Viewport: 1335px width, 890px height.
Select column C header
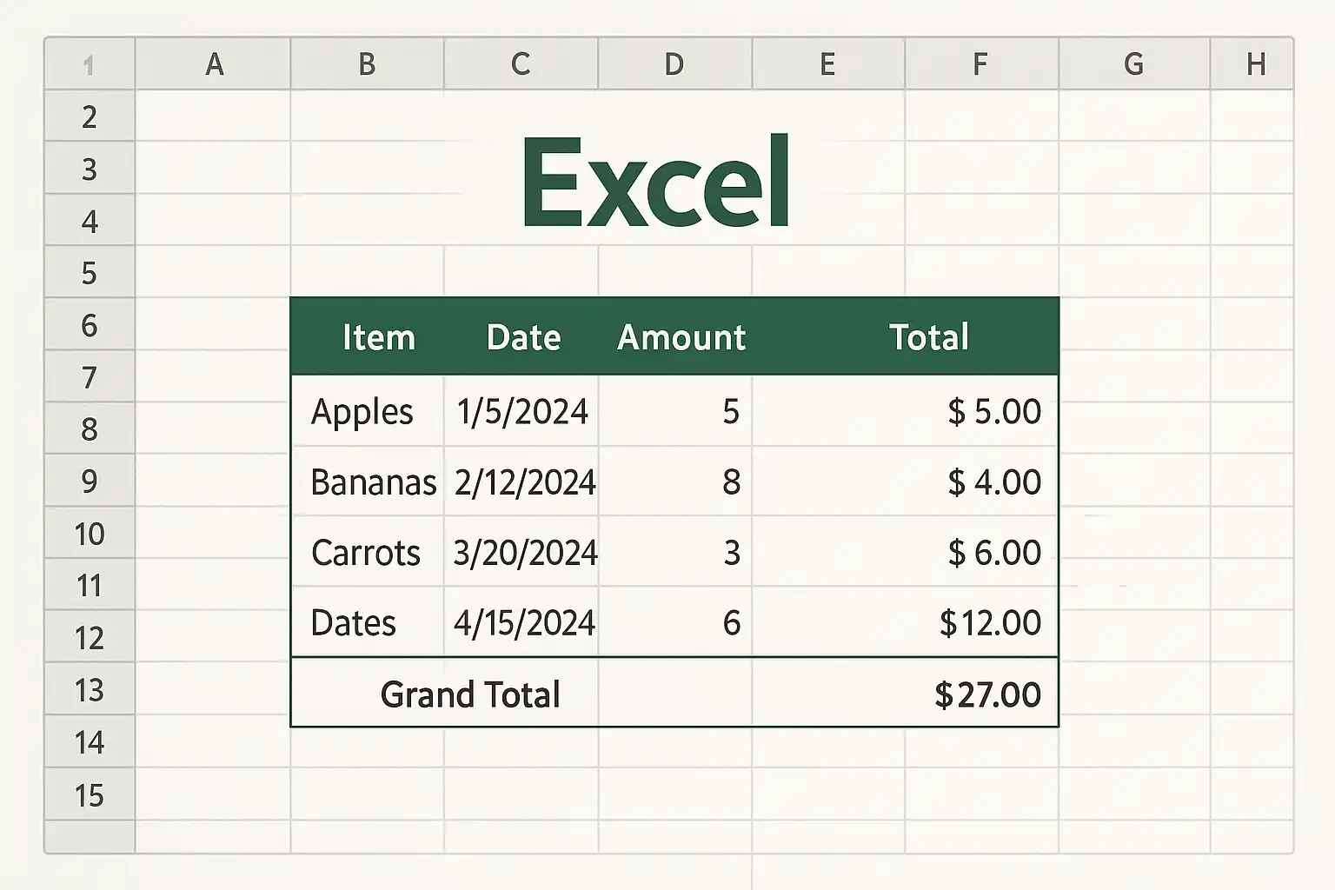tap(521, 63)
